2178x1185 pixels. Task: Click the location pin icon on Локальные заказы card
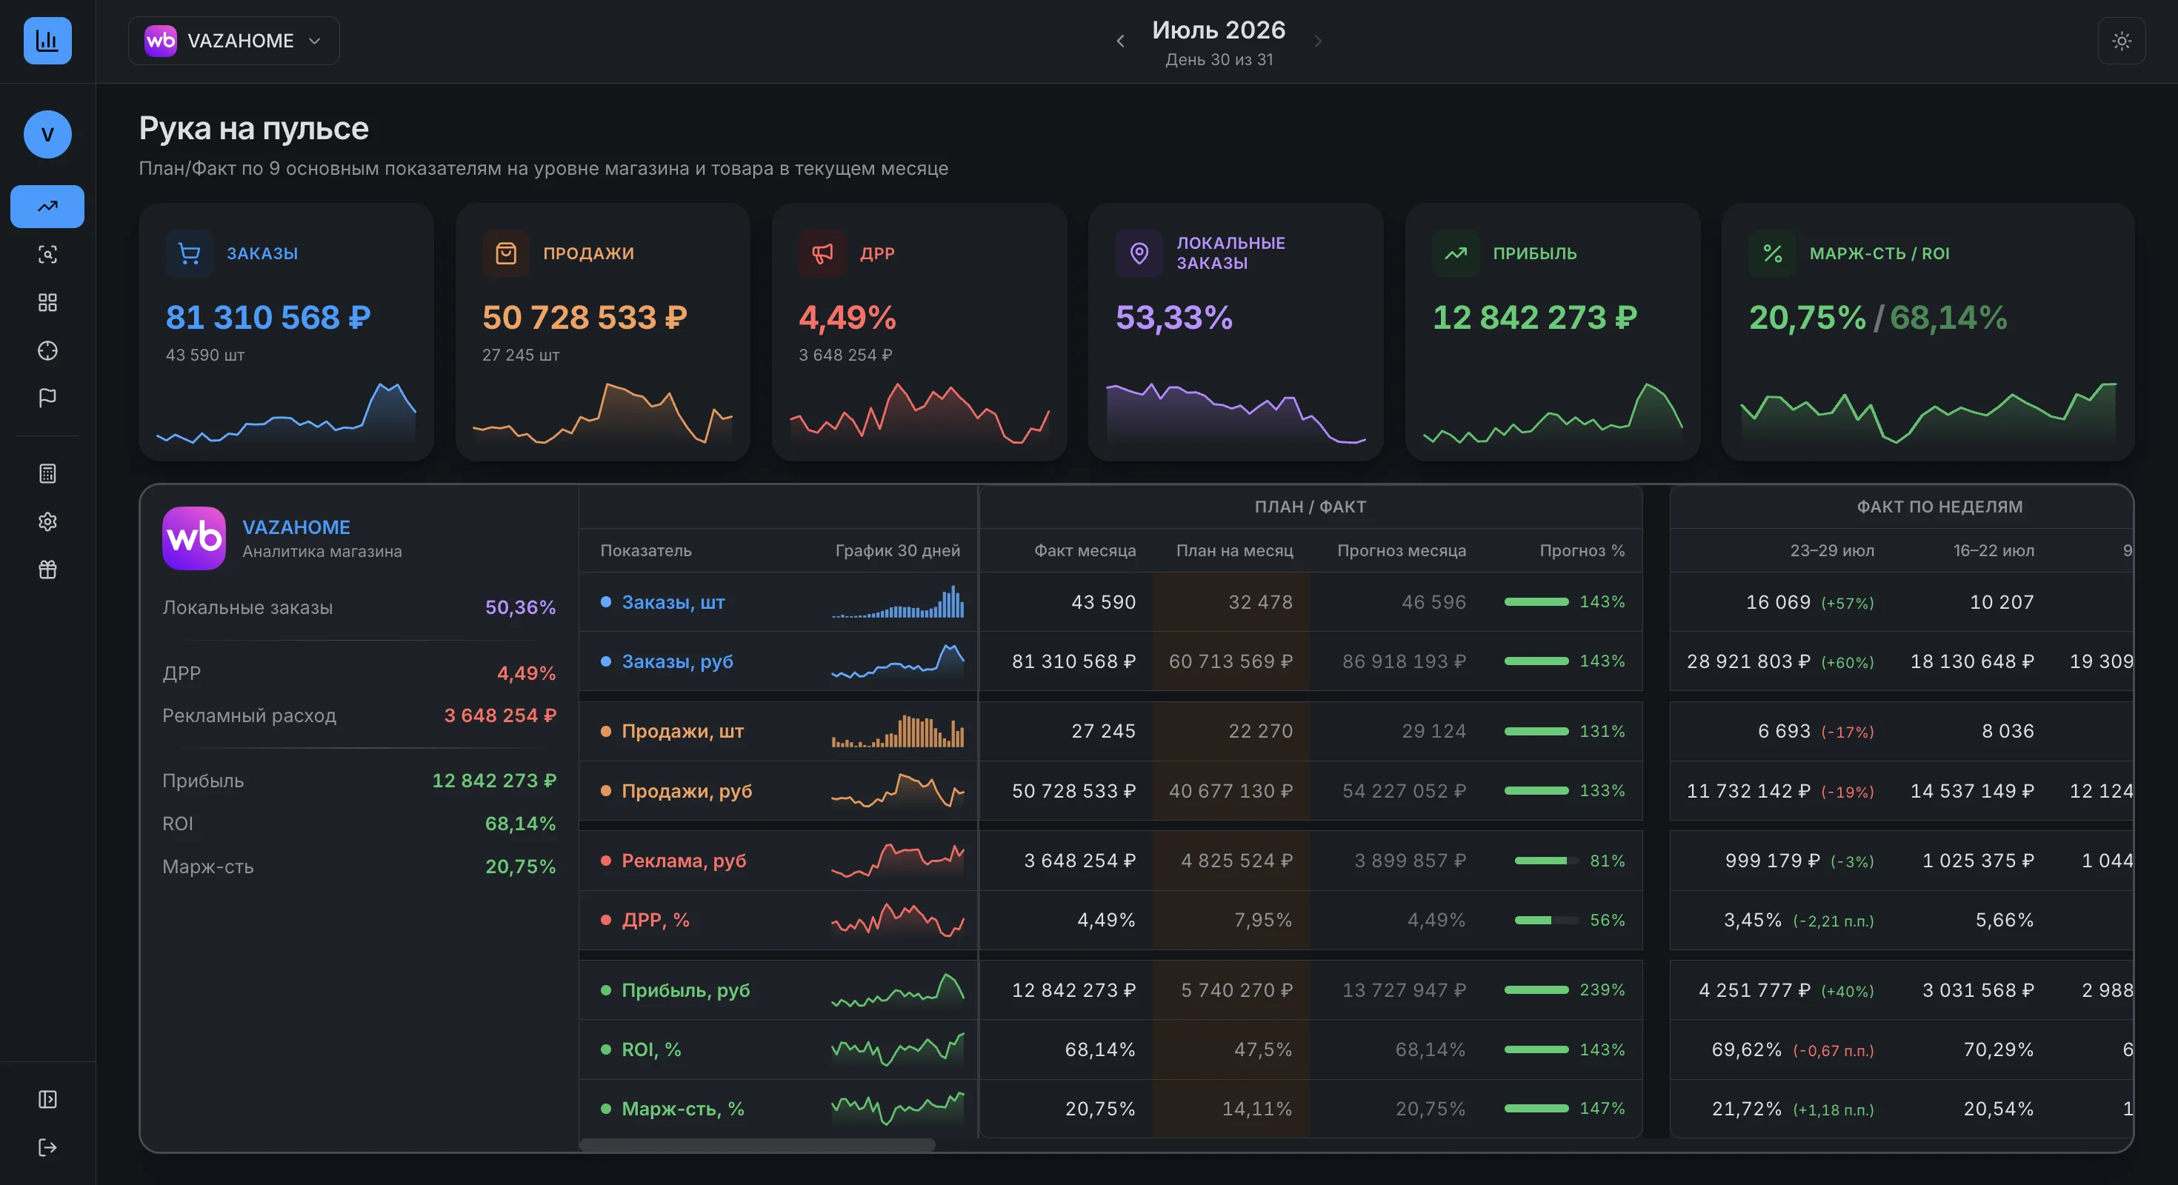(x=1139, y=253)
